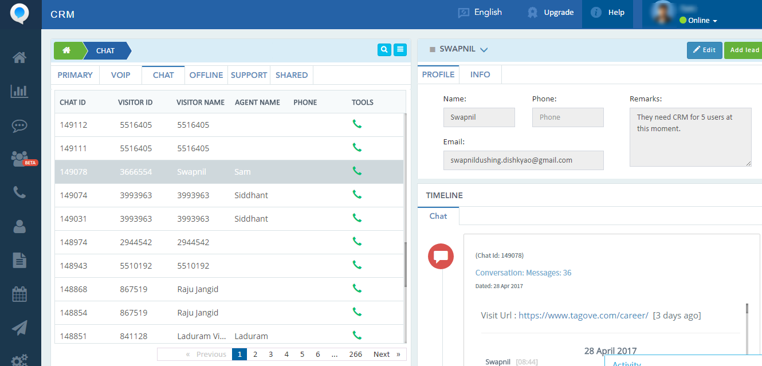Open the Calendar icon in sidebar
This screenshot has width=762, height=366.
[x=19, y=294]
